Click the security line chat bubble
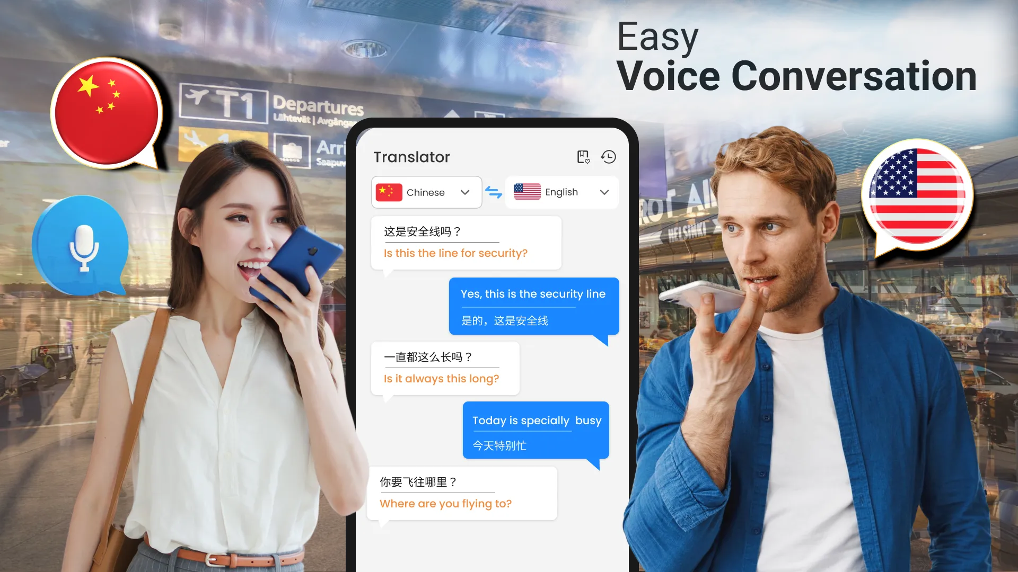The width and height of the screenshot is (1018, 572). point(533,307)
